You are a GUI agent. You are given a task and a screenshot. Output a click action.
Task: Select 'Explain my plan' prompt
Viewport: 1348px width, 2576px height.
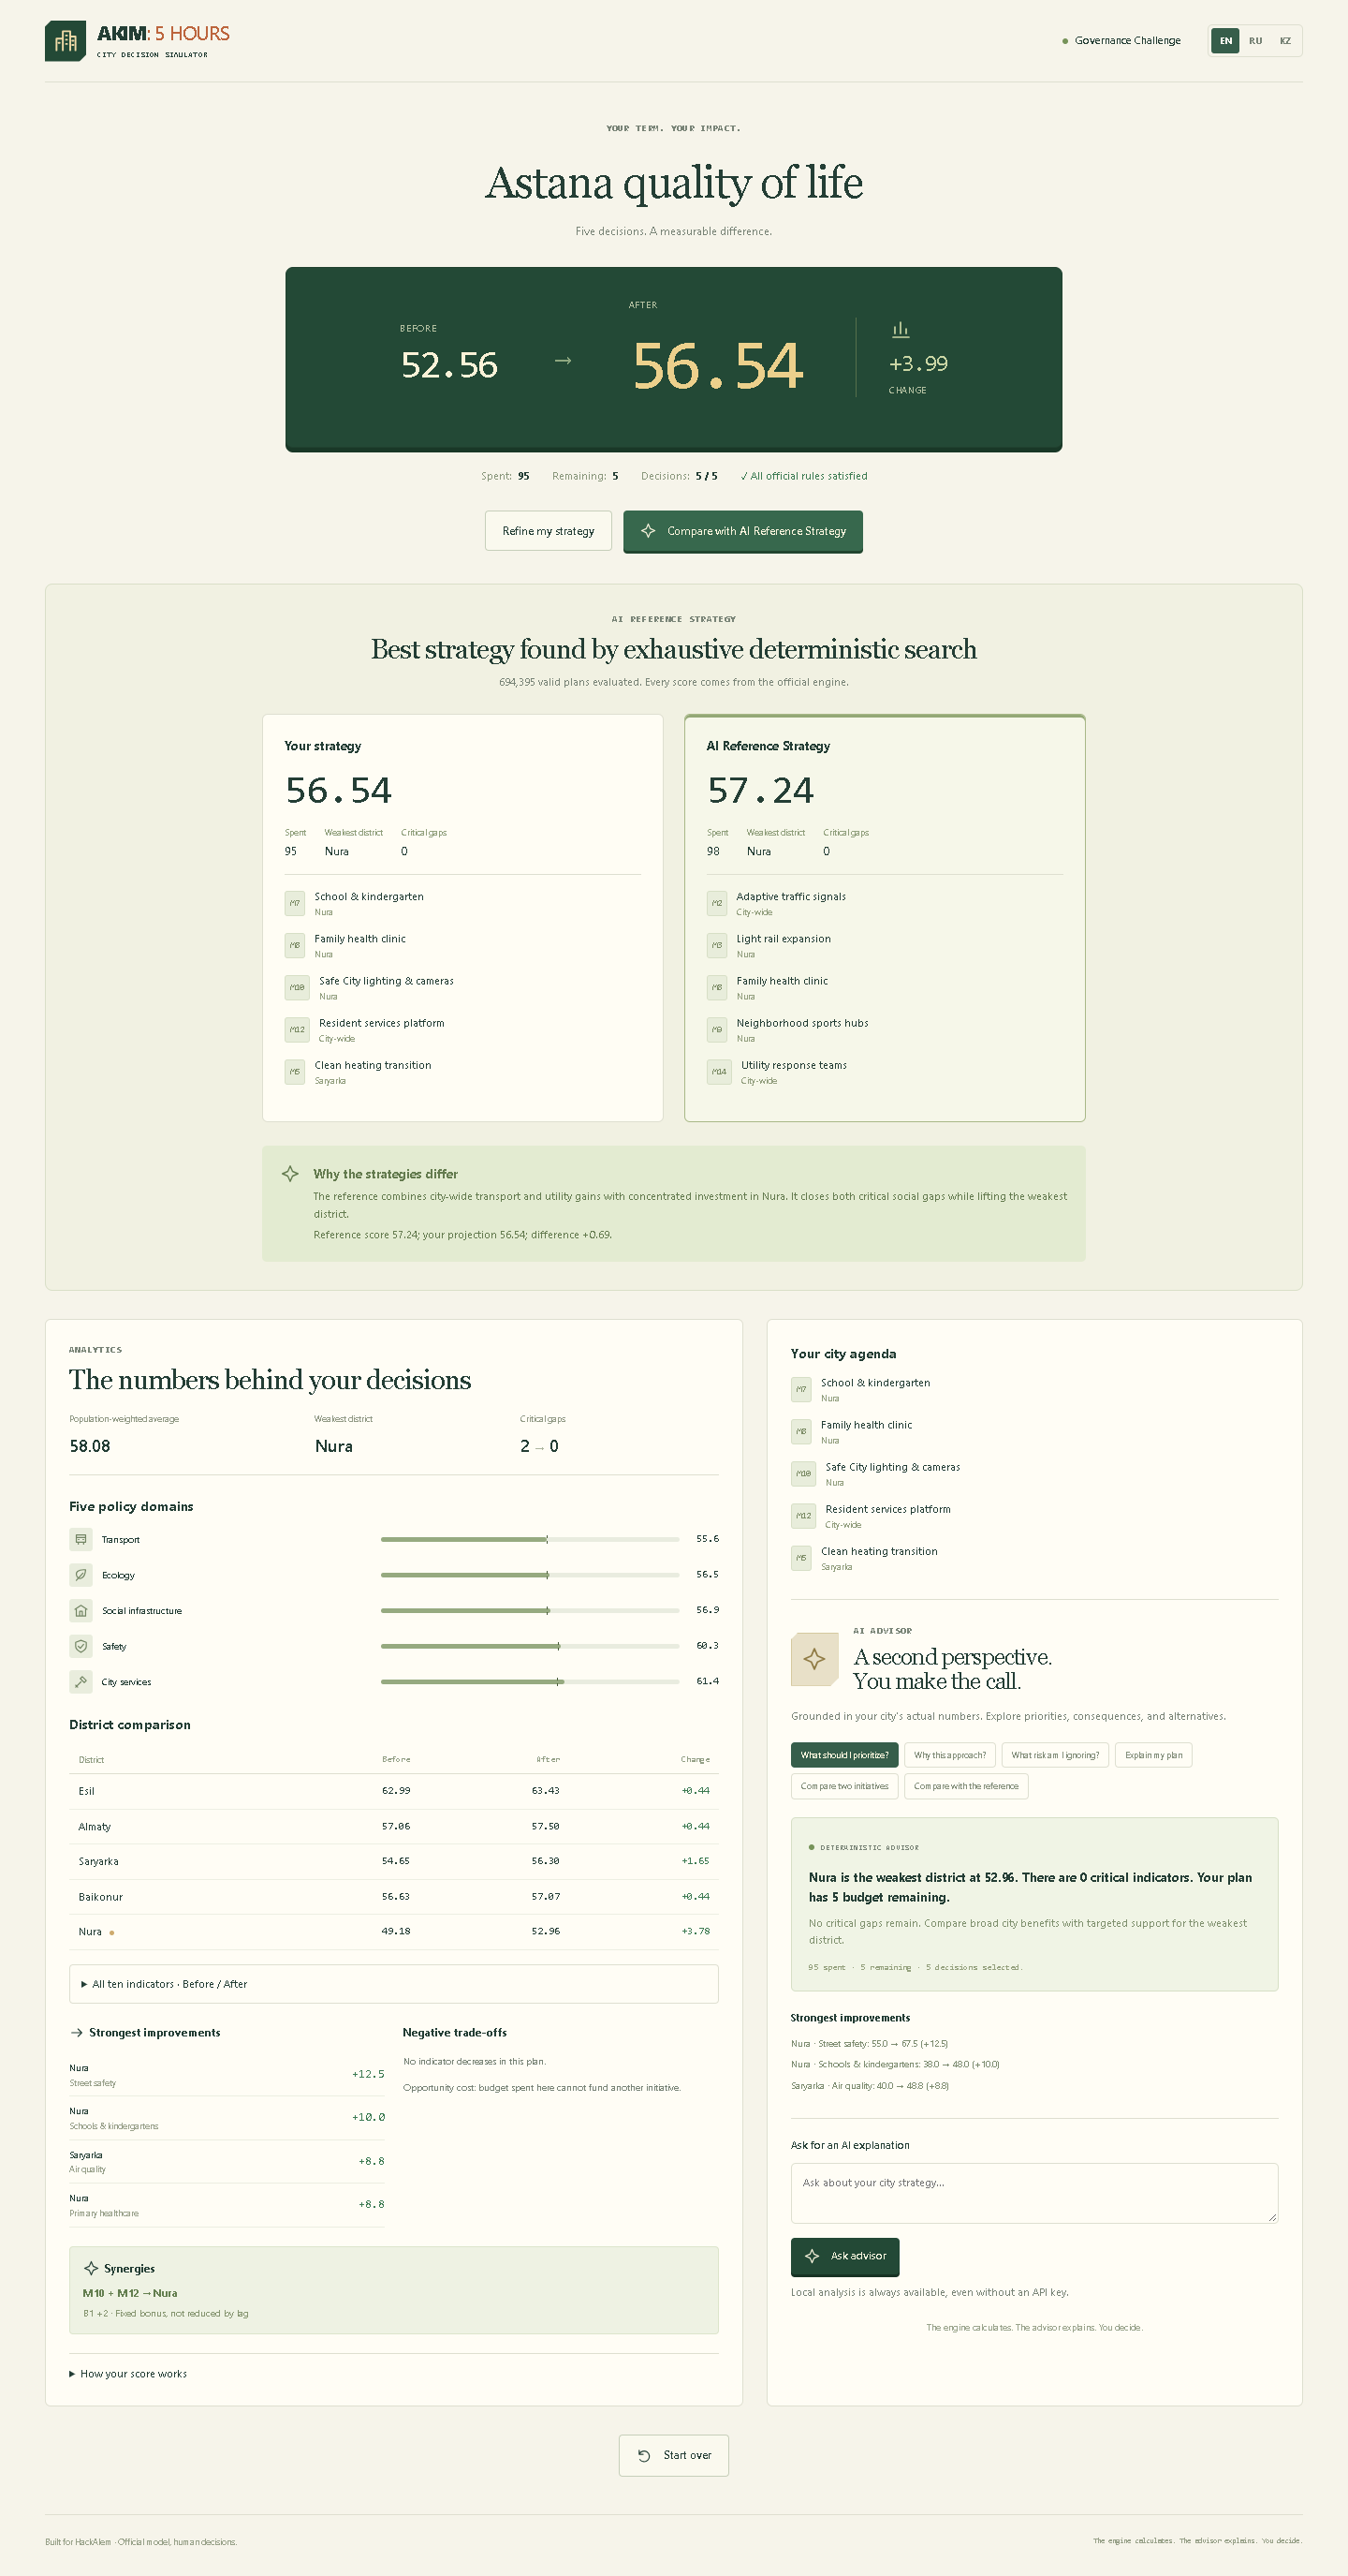click(x=1153, y=1755)
